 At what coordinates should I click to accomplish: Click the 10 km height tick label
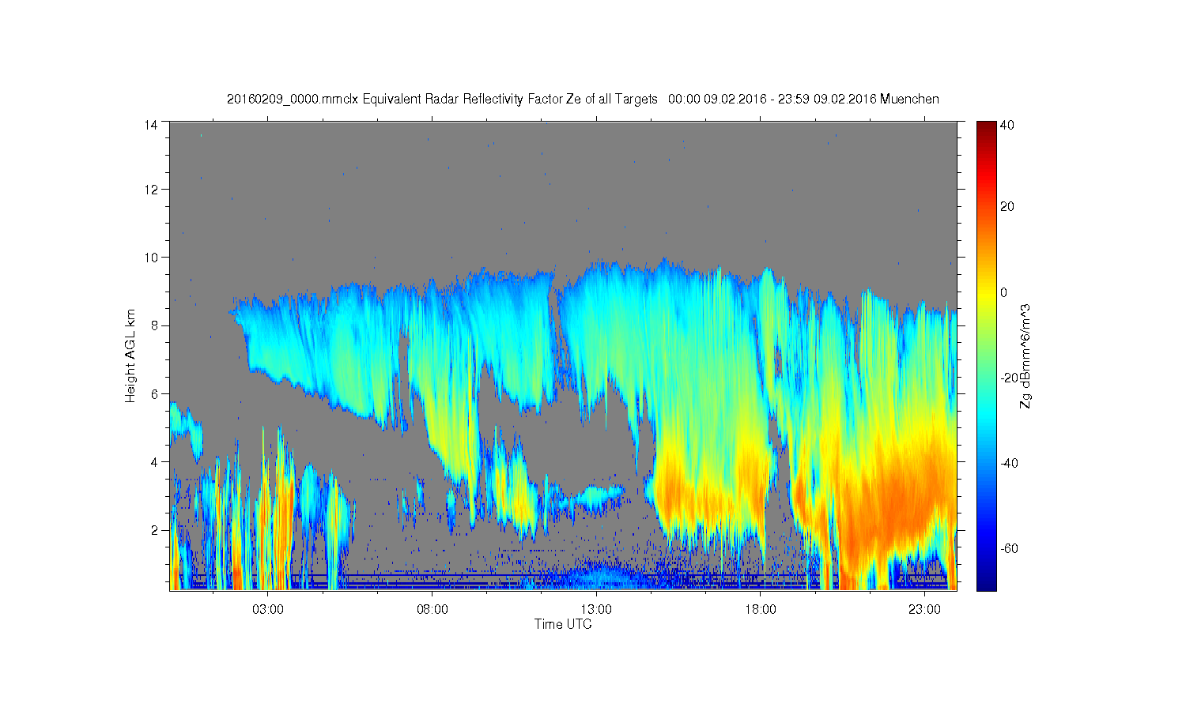pos(150,258)
